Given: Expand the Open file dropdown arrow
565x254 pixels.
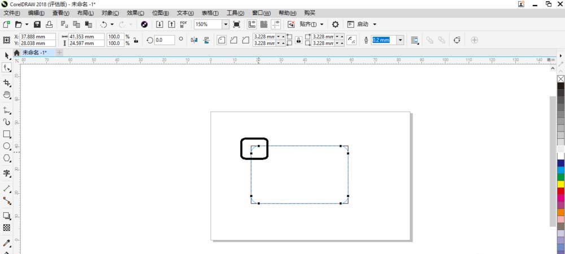Looking at the screenshot, I should 27,24.
